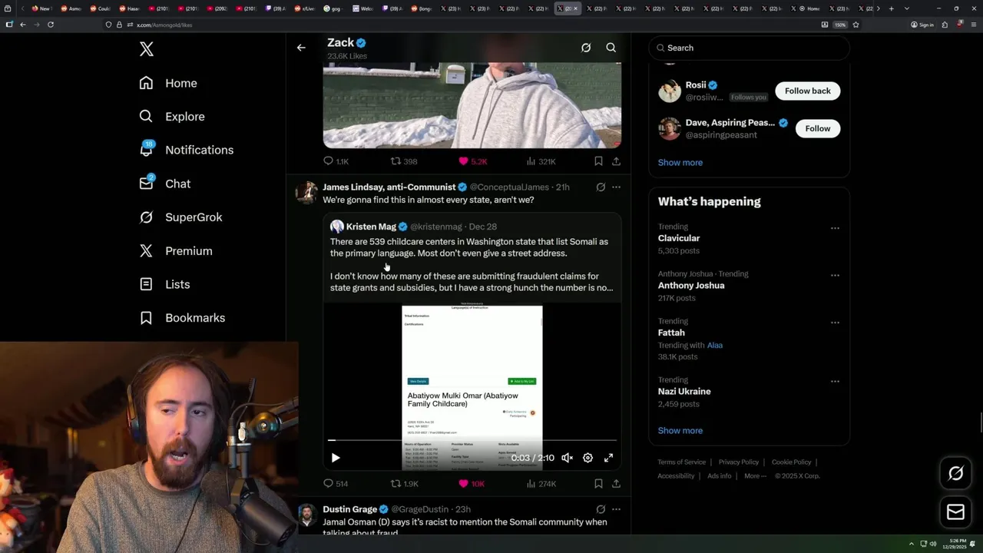The image size is (983, 553).
Task: Reply to the post with 514 comments
Action: [x=336, y=484]
